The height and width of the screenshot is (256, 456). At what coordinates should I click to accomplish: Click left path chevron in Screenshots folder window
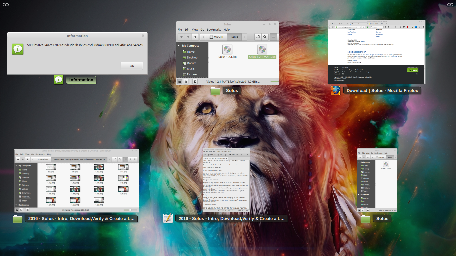tap(33, 159)
